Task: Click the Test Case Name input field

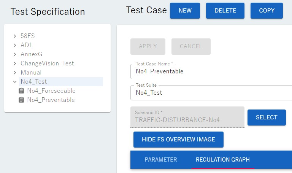Action: pos(213,71)
